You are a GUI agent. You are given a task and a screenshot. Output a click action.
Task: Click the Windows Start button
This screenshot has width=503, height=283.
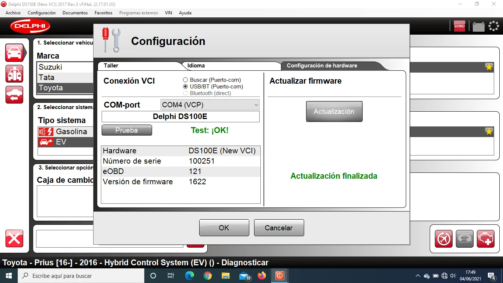[x=8, y=276]
